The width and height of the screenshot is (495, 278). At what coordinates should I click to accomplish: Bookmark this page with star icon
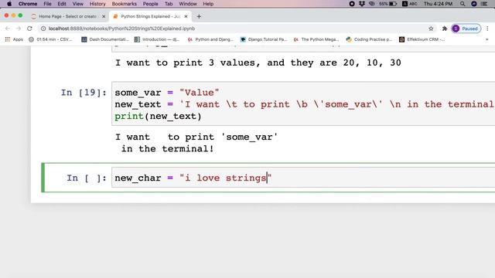click(431, 29)
